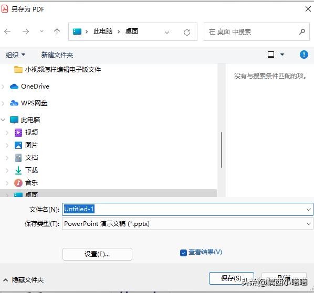Screen dimensions: 314x293
Task: Click the PC icon in address bar
Action: 77,31
